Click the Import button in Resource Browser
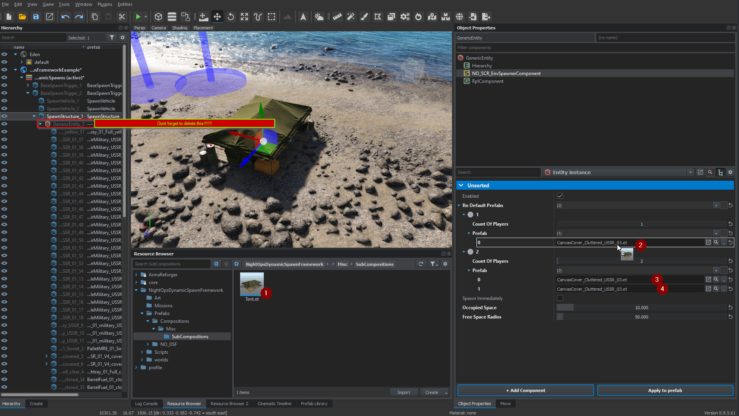Screen dimensions: 739x416 point(404,392)
